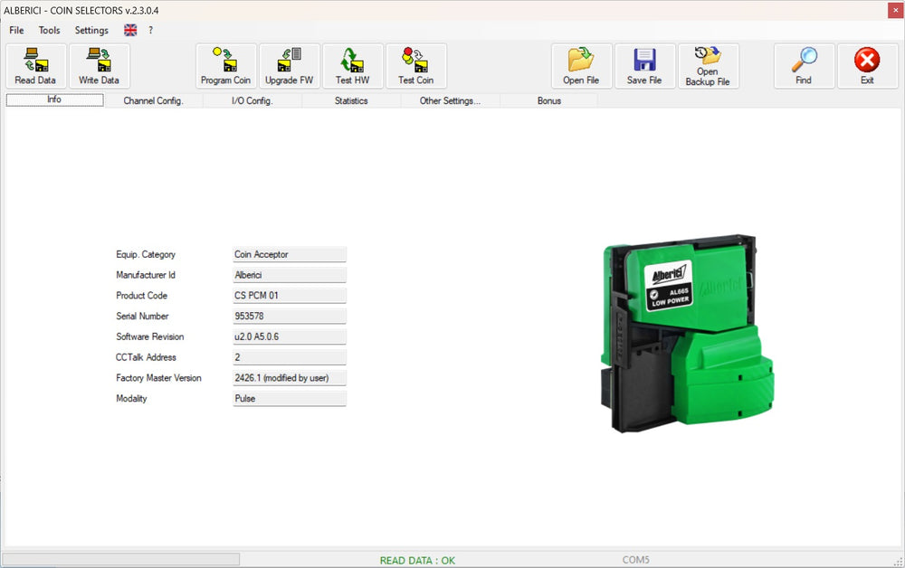Expand the Settings menu

tap(91, 30)
